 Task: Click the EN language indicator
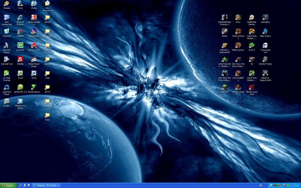(x=261, y=185)
